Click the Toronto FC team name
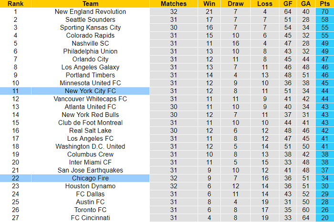334x222 pixels. click(x=90, y=210)
